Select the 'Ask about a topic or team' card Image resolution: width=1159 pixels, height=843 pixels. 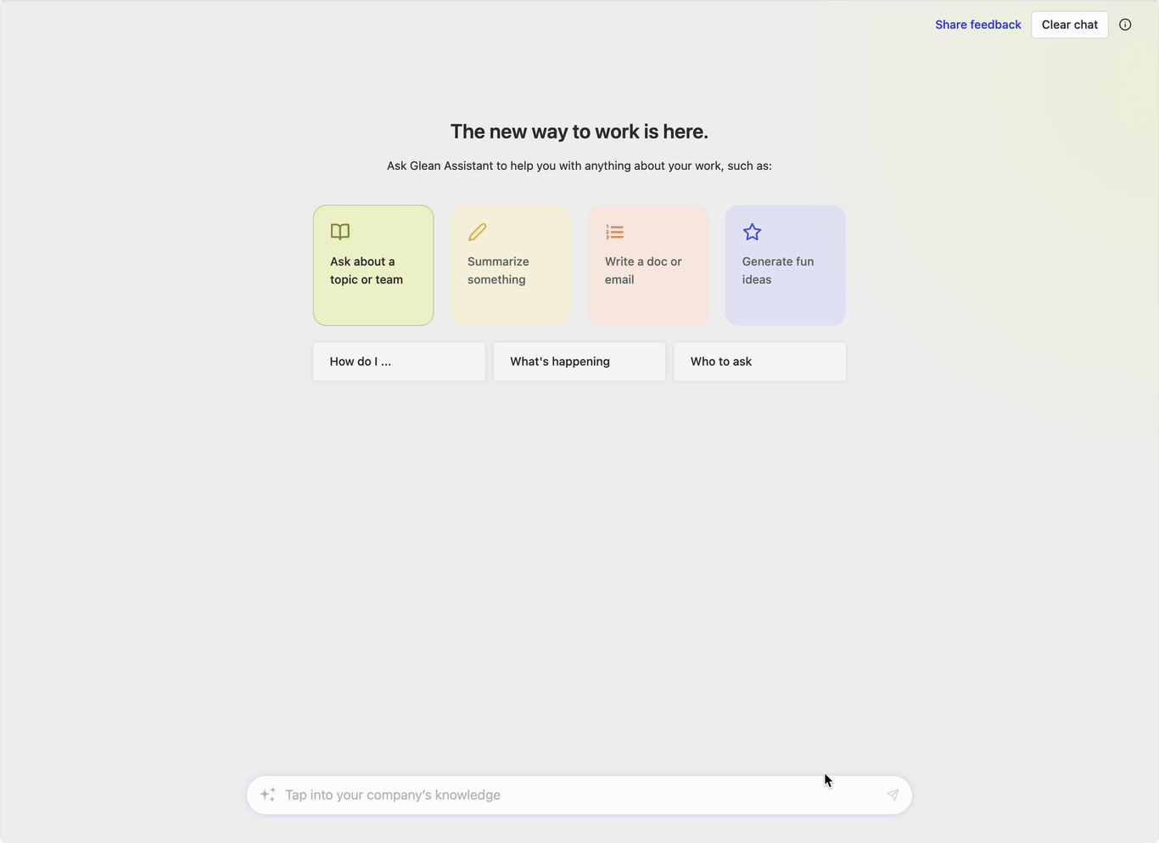pos(373,265)
